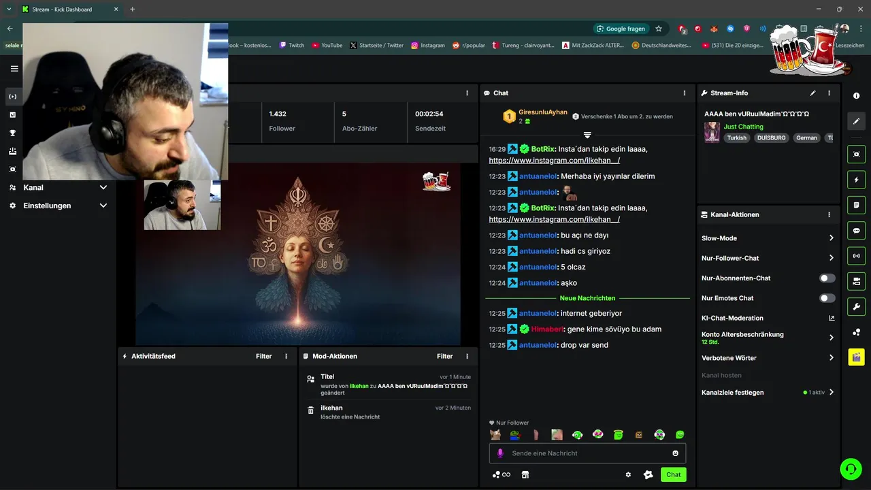871x490 pixels.
Task: Click the live stream icon in left sidebar
Action: (12, 97)
